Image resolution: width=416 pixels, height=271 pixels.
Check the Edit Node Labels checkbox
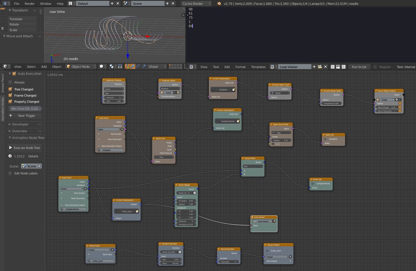[10, 173]
